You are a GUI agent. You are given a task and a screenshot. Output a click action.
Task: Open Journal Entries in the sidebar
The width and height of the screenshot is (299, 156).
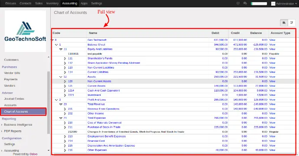pos(14,99)
